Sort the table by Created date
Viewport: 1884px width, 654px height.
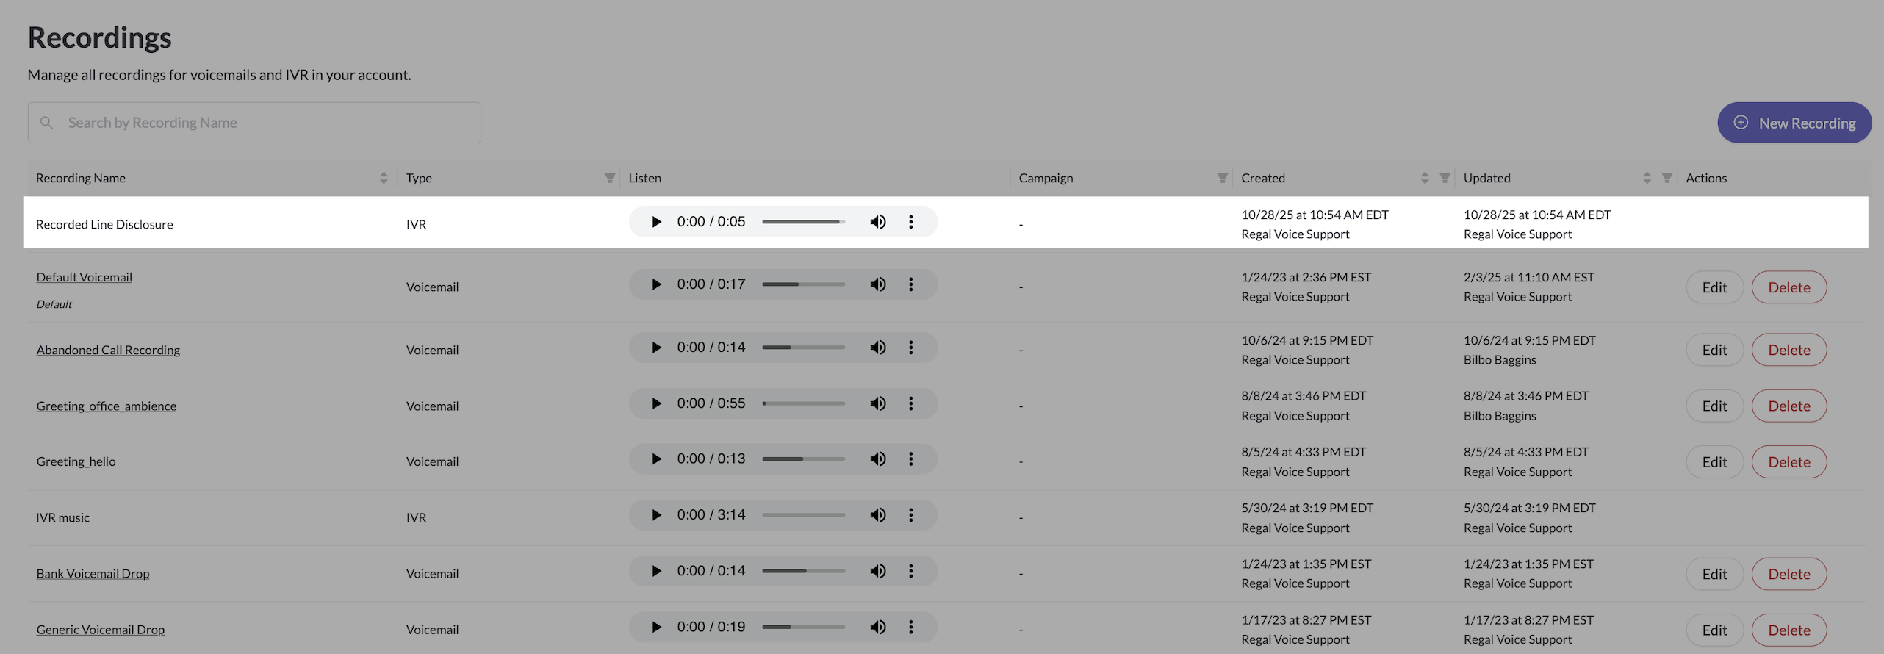[x=1425, y=178]
